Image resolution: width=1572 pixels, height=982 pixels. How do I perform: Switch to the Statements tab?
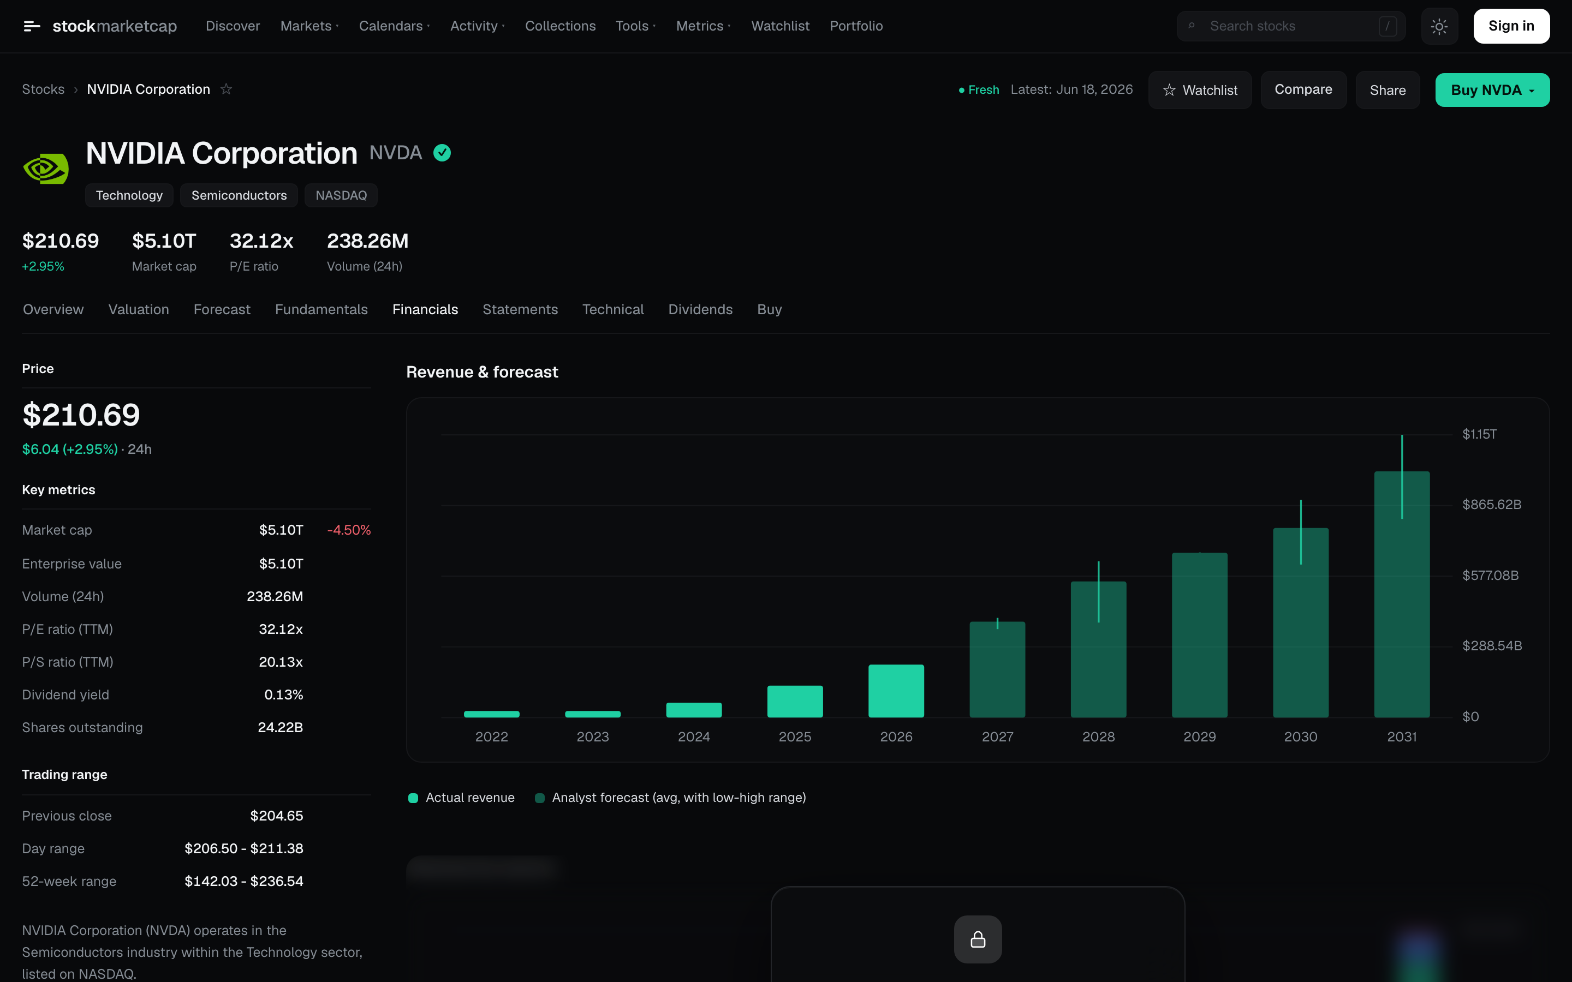520,310
